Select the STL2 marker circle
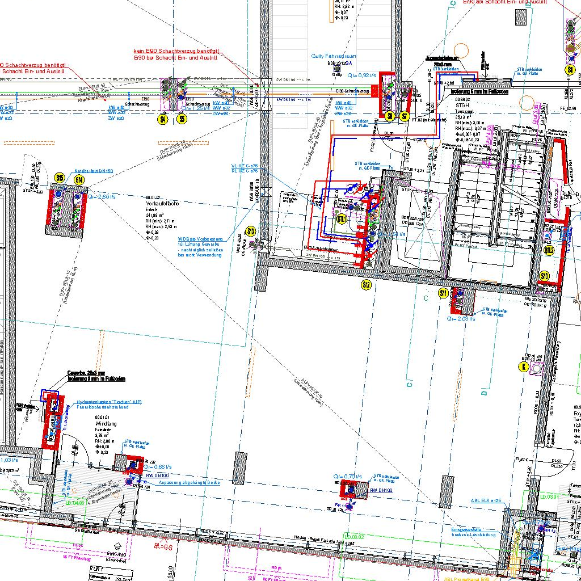This screenshot has width=581, height=581. click(549, 250)
